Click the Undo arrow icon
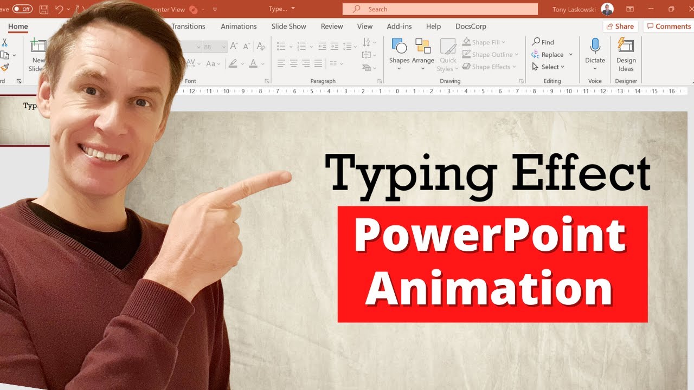The width and height of the screenshot is (694, 390). click(59, 9)
